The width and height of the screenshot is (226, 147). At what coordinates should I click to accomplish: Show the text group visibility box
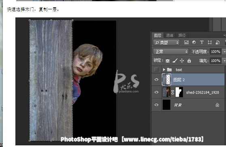point(156,70)
